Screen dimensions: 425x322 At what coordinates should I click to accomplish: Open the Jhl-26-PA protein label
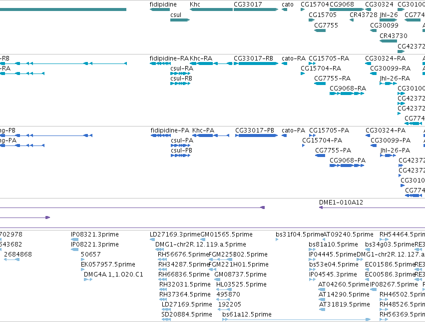click(395, 150)
